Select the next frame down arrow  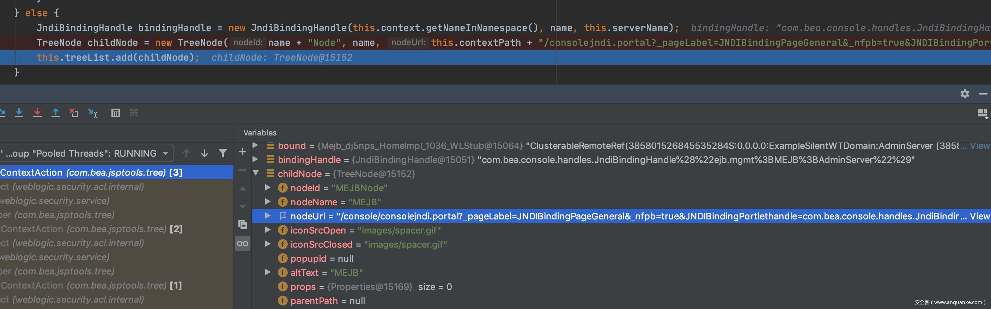tap(204, 153)
